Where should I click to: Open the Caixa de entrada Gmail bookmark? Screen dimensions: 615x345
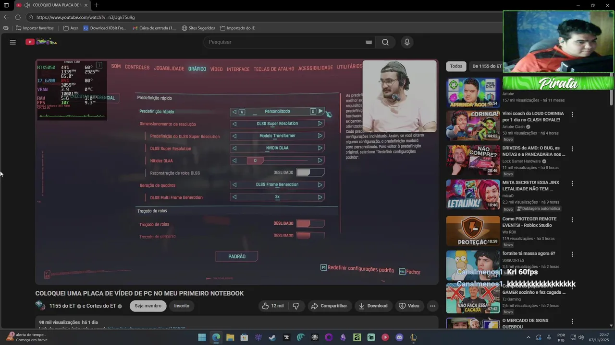(154, 28)
